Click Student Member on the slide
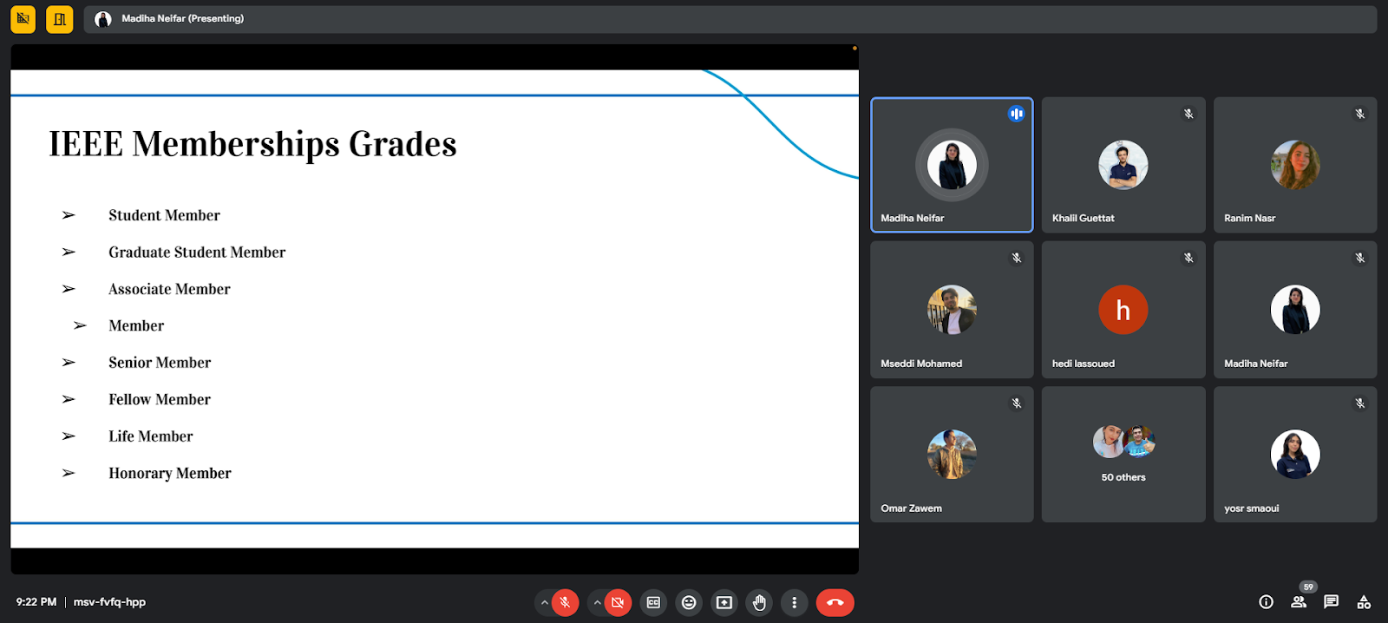Image resolution: width=1388 pixels, height=623 pixels. point(164,215)
